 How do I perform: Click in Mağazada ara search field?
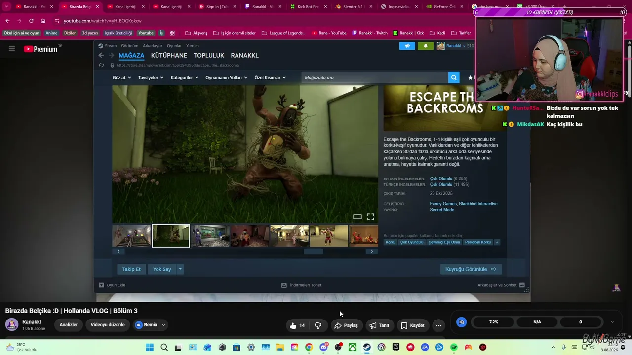[375, 77]
